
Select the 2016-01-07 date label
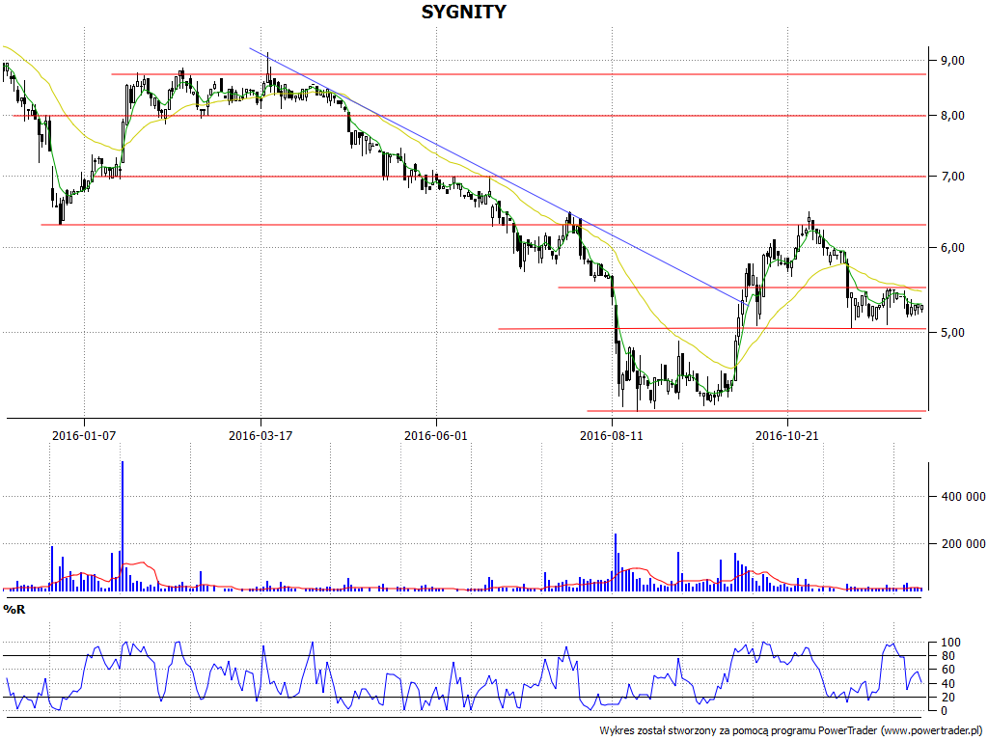(84, 435)
